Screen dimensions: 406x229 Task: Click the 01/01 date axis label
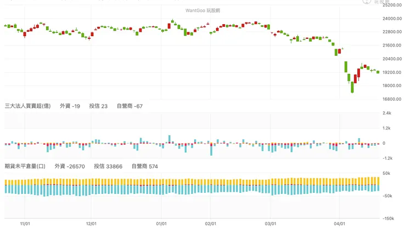point(161,224)
